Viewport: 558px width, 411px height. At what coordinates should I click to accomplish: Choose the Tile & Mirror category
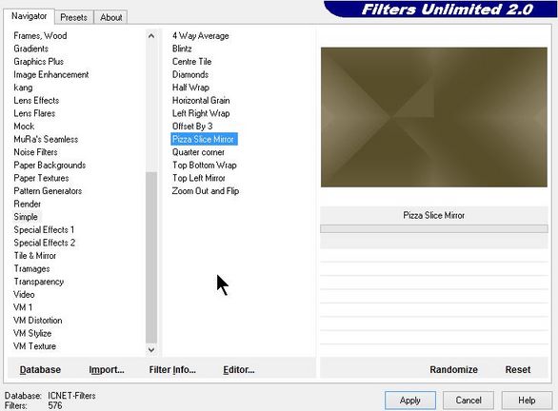click(x=35, y=256)
